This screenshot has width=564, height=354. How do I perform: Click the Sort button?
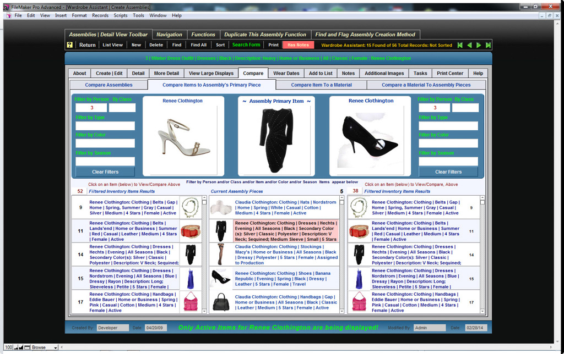click(x=220, y=45)
